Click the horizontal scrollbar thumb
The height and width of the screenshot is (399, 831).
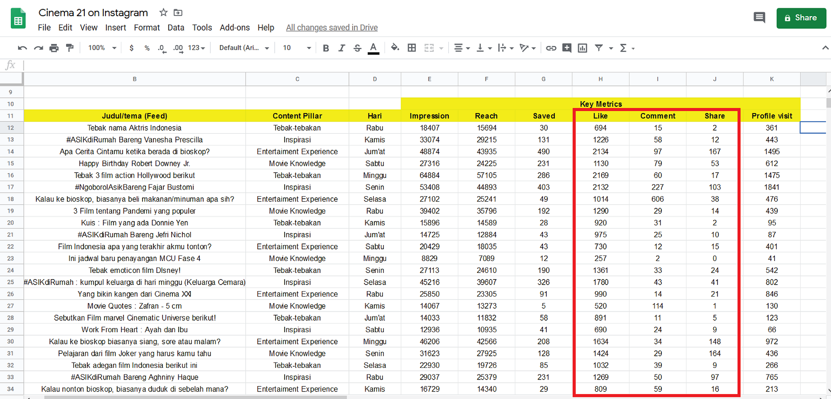coord(195,397)
